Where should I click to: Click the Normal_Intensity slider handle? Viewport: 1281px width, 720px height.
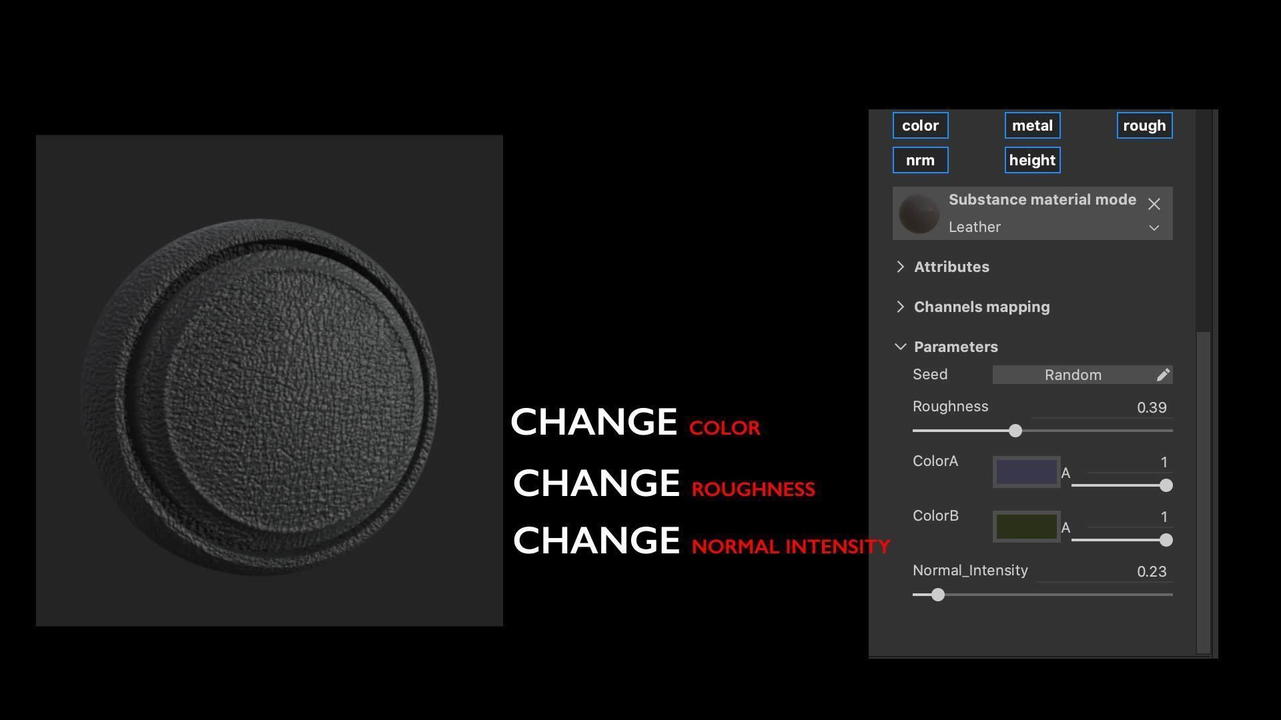(937, 595)
